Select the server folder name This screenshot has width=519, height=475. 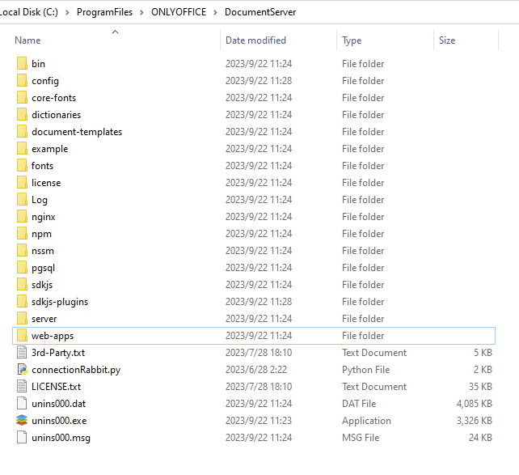click(x=44, y=319)
